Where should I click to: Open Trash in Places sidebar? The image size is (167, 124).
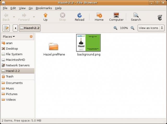click(18, 77)
